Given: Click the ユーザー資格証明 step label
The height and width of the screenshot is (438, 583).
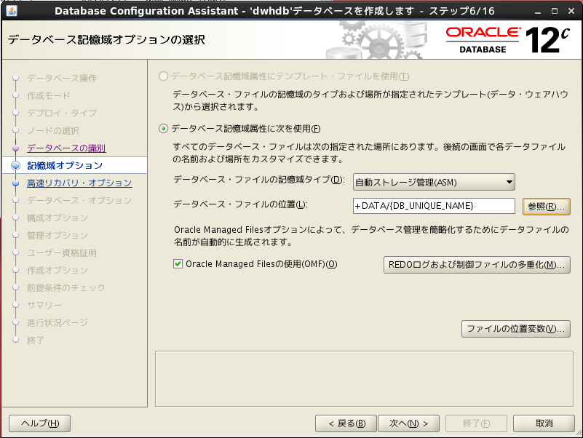Looking at the screenshot, I should [x=62, y=253].
